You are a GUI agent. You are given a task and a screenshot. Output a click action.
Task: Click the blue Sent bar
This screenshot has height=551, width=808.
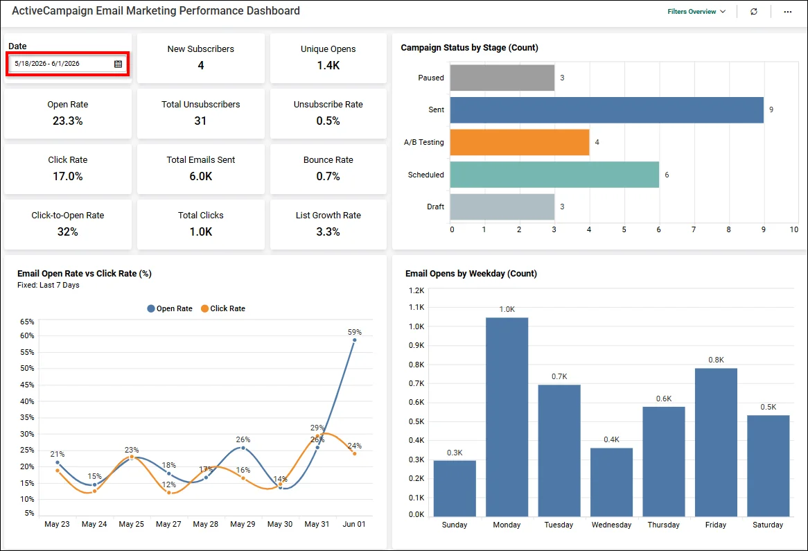pos(606,110)
